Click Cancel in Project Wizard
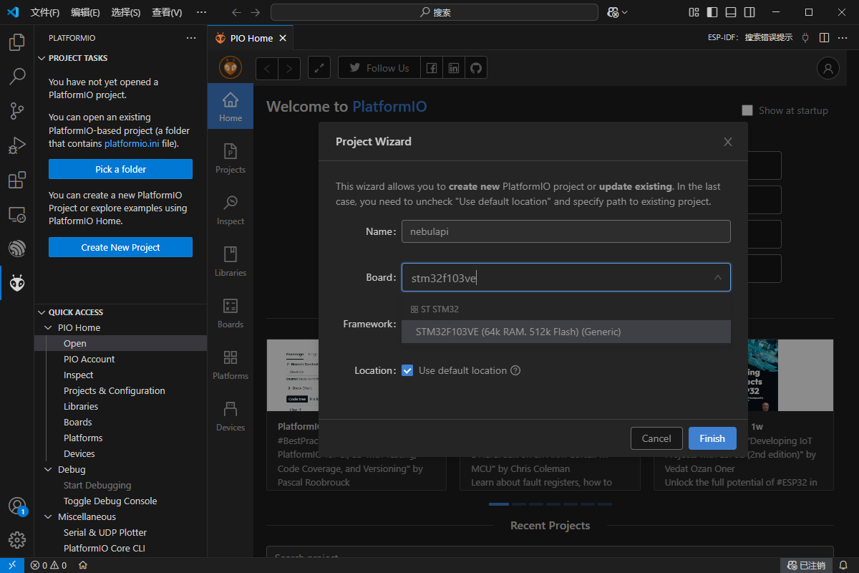859x573 pixels. point(656,438)
